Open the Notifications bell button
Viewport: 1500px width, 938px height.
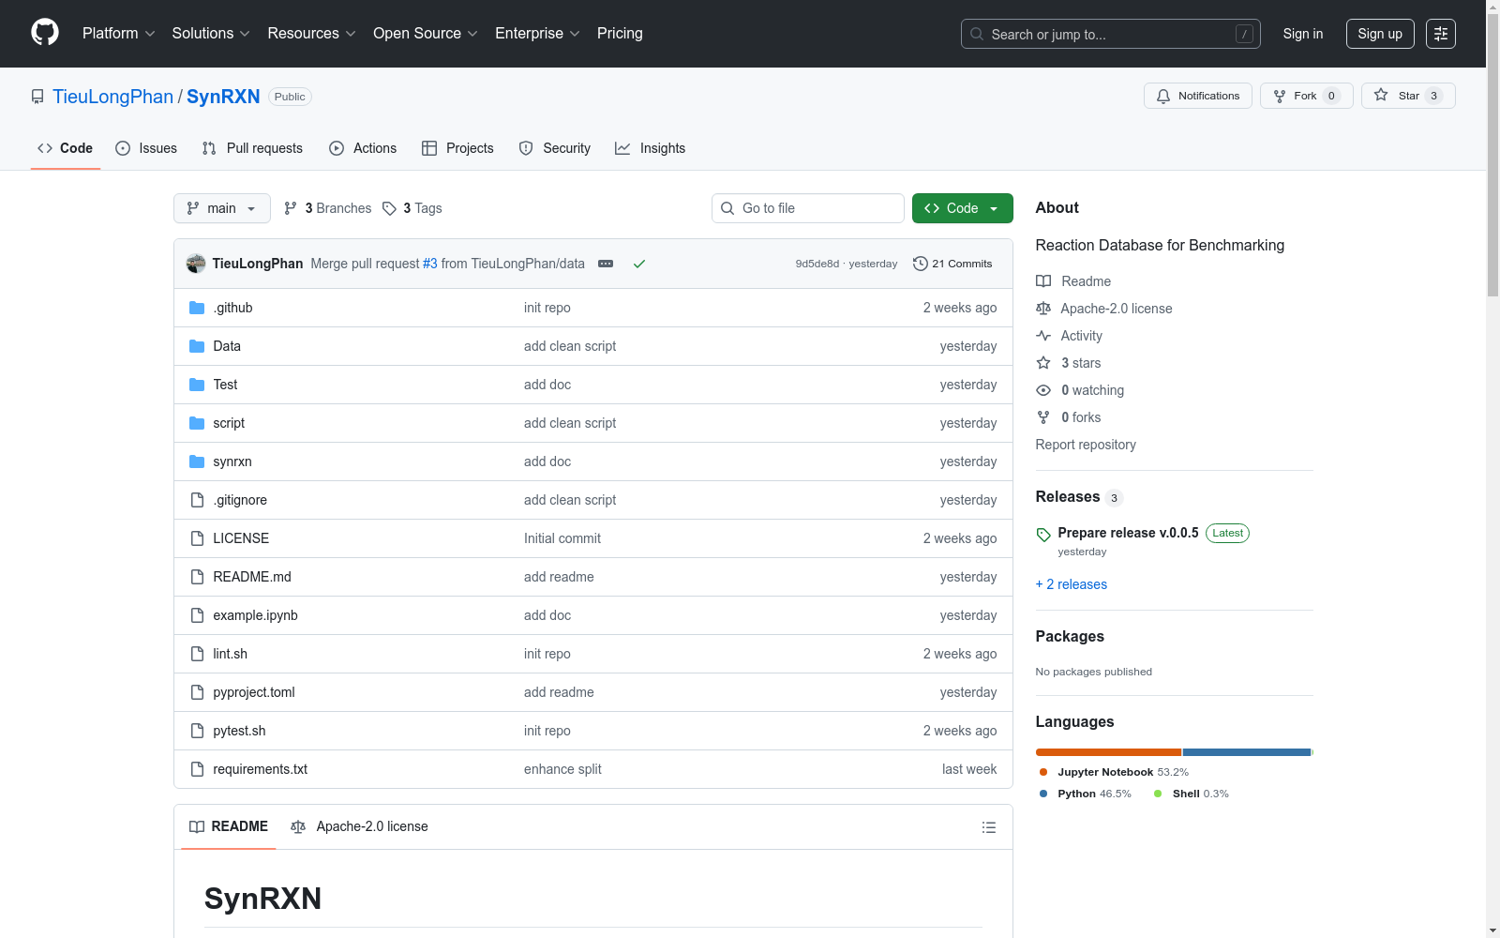(1198, 96)
